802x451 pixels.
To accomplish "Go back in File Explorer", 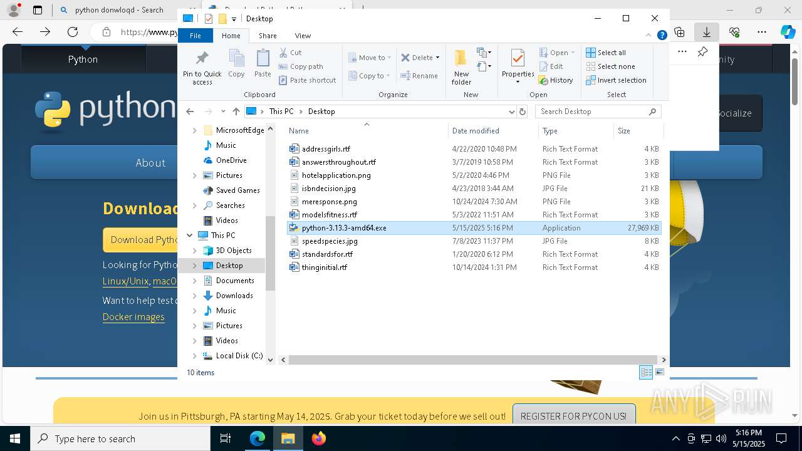I will pos(190,111).
